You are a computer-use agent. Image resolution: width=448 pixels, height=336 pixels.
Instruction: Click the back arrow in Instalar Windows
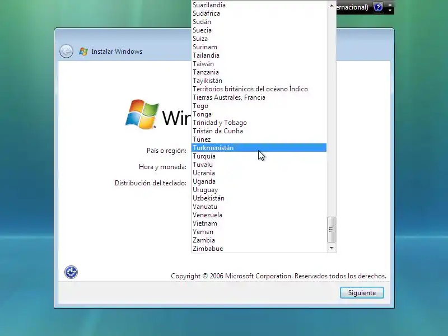[66, 52]
